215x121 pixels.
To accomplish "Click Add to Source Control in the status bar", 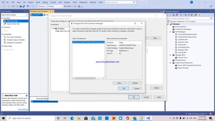I will tap(196, 114).
